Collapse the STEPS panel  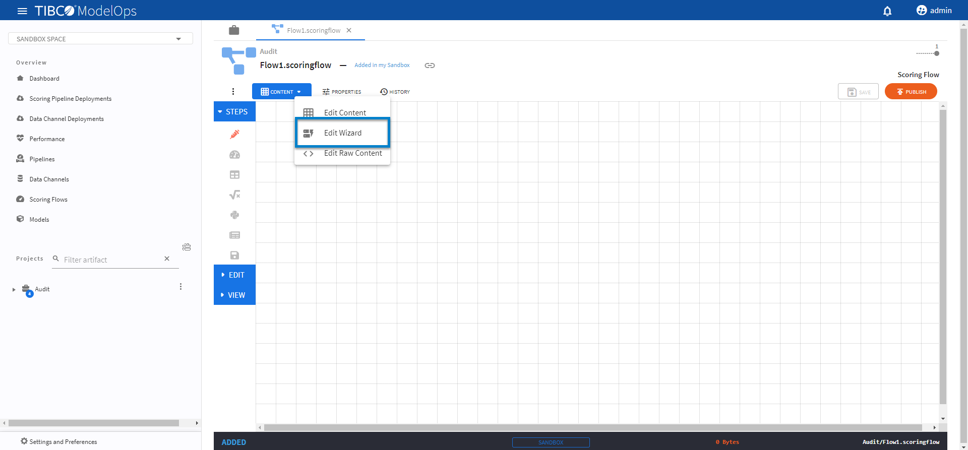click(x=234, y=111)
